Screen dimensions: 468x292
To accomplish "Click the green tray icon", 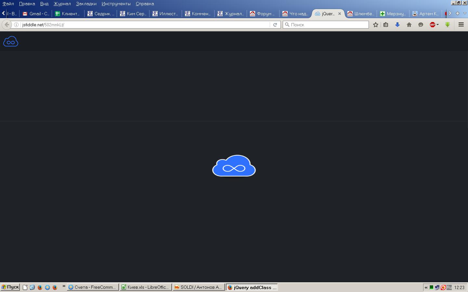I will click(x=432, y=287).
